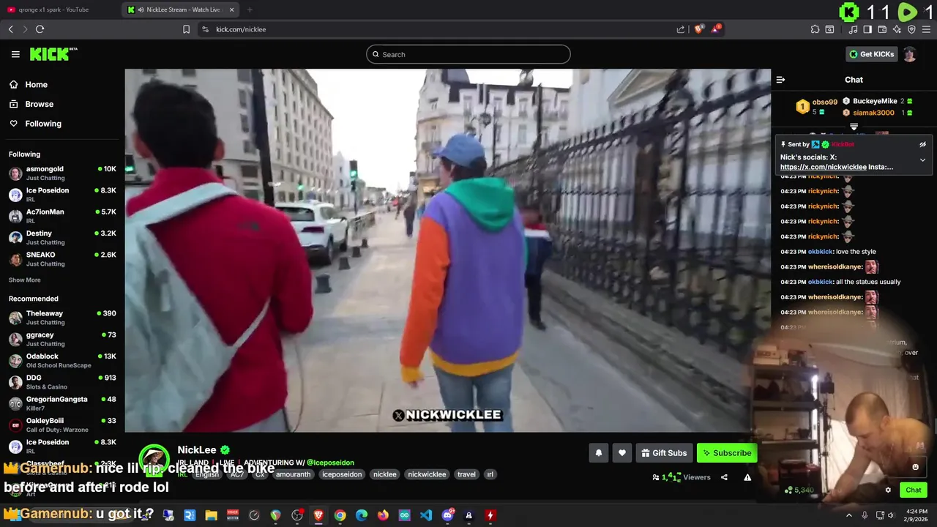937x527 pixels.
Task: Click the Gift Subs button
Action: [664, 453]
